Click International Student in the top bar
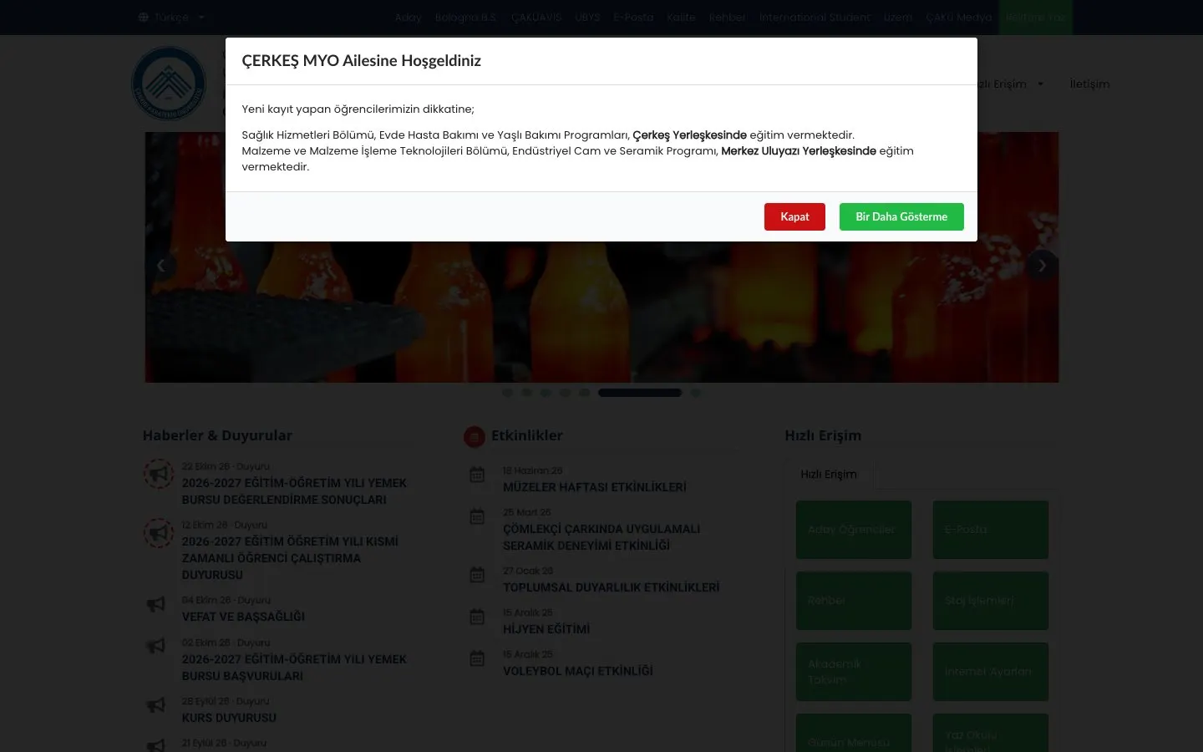1203x752 pixels. click(815, 17)
